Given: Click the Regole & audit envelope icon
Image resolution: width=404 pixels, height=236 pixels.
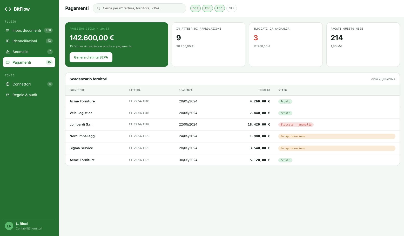Looking at the screenshot, I should (x=8, y=95).
